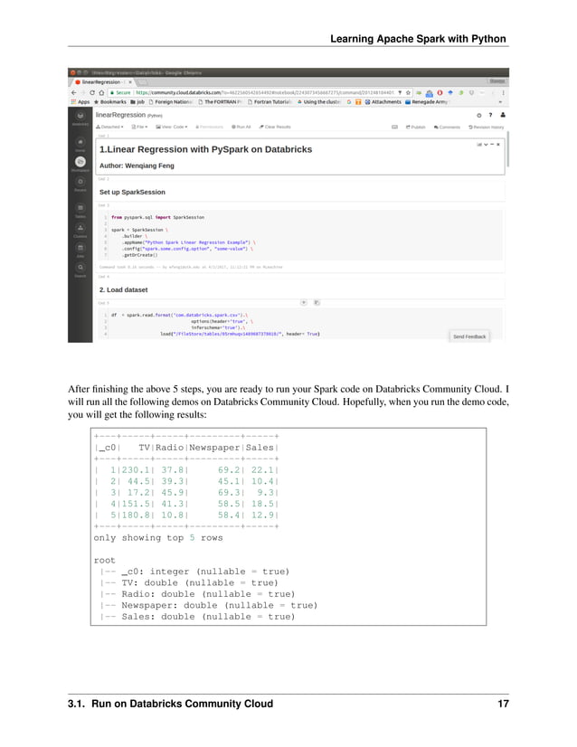Click the browser Back arrow
The height and width of the screenshot is (747, 577).
pos(73,92)
